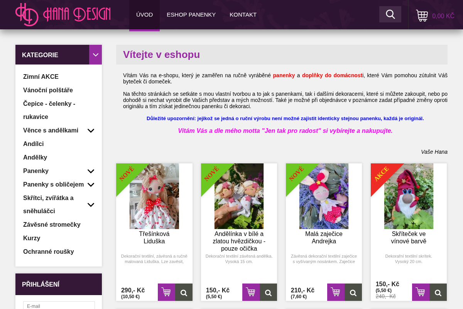
Task: Open Zimní AKCE category
Action: click(41, 76)
